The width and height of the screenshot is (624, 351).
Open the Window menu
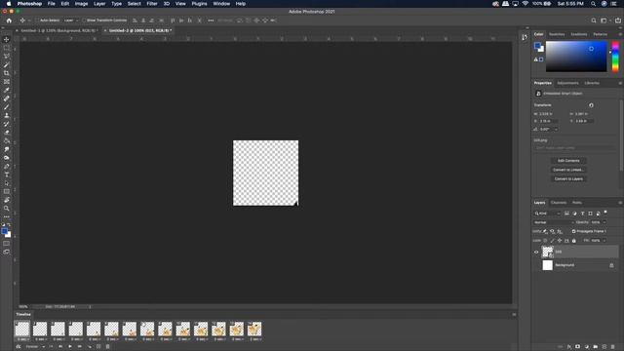pyautogui.click(x=221, y=4)
